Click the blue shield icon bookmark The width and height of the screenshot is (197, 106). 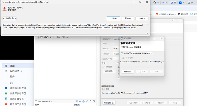coord(192,14)
